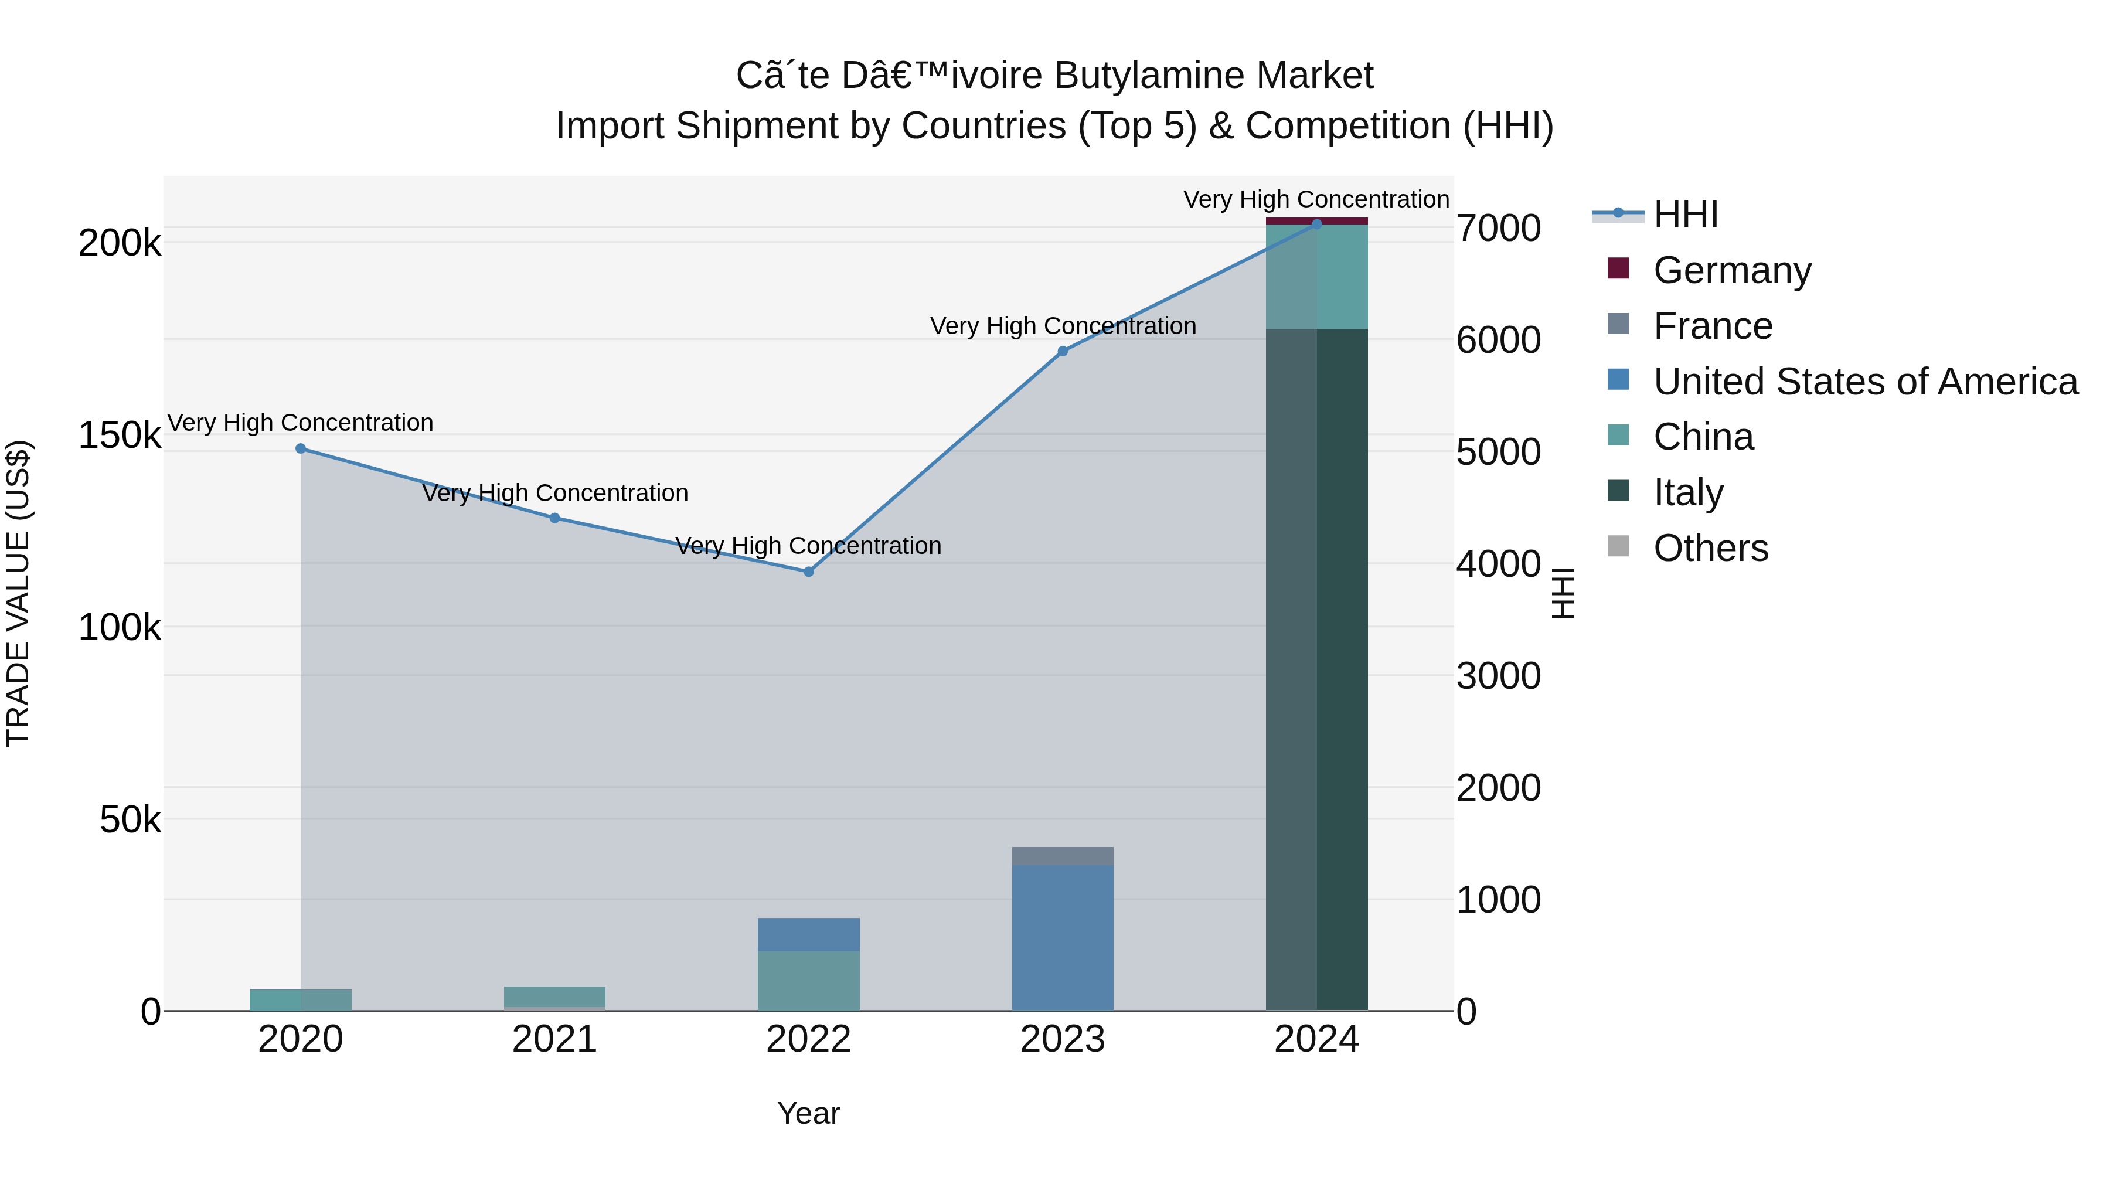Click the 2024 x-axis label

(1317, 1039)
